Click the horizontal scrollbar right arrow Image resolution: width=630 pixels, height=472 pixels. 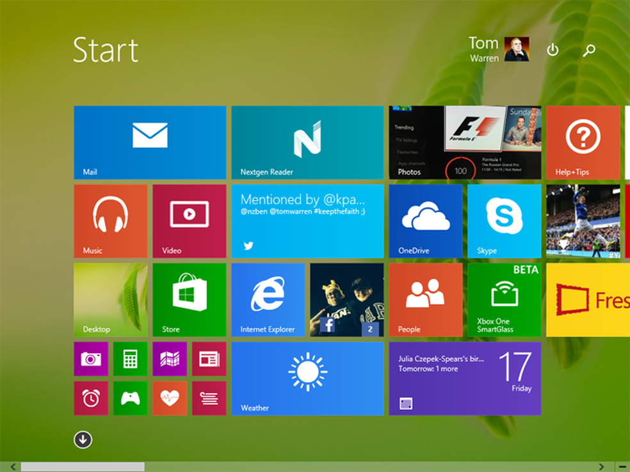[601, 467]
